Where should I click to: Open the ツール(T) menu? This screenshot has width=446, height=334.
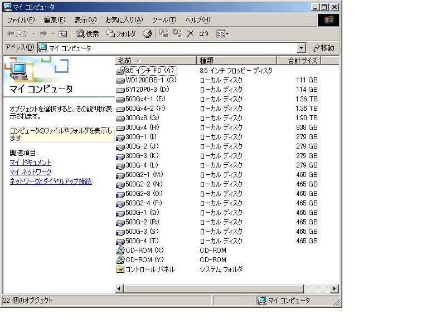click(164, 20)
